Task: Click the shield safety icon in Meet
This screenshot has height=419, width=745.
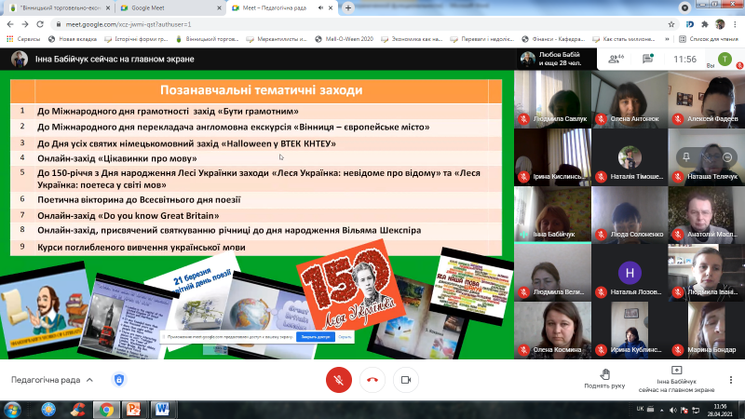Action: coord(119,380)
